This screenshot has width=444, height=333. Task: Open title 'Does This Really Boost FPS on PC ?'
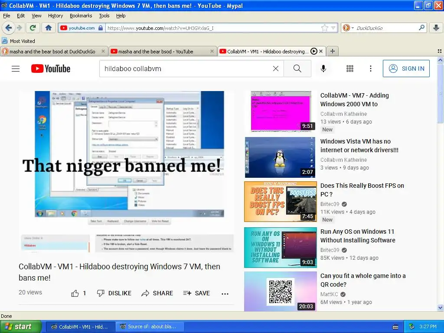362,190
